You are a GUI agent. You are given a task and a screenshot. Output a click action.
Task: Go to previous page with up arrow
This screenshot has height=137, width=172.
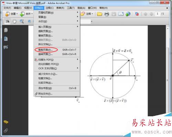146,14
